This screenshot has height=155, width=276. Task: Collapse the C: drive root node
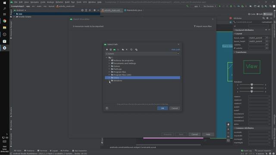tap(107, 57)
